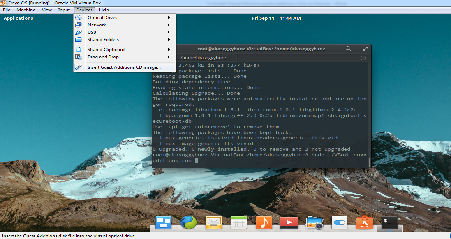451x239 pixels.
Task: Expand the Shared Clipboard arrow
Action: (169, 50)
